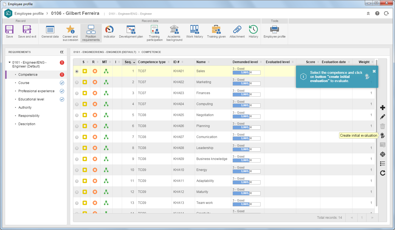
Task: Select the radio button for Planning row
Action: pyautogui.click(x=77, y=126)
